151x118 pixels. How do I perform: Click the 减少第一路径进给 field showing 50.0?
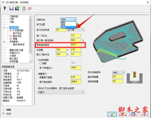pos(76,40)
